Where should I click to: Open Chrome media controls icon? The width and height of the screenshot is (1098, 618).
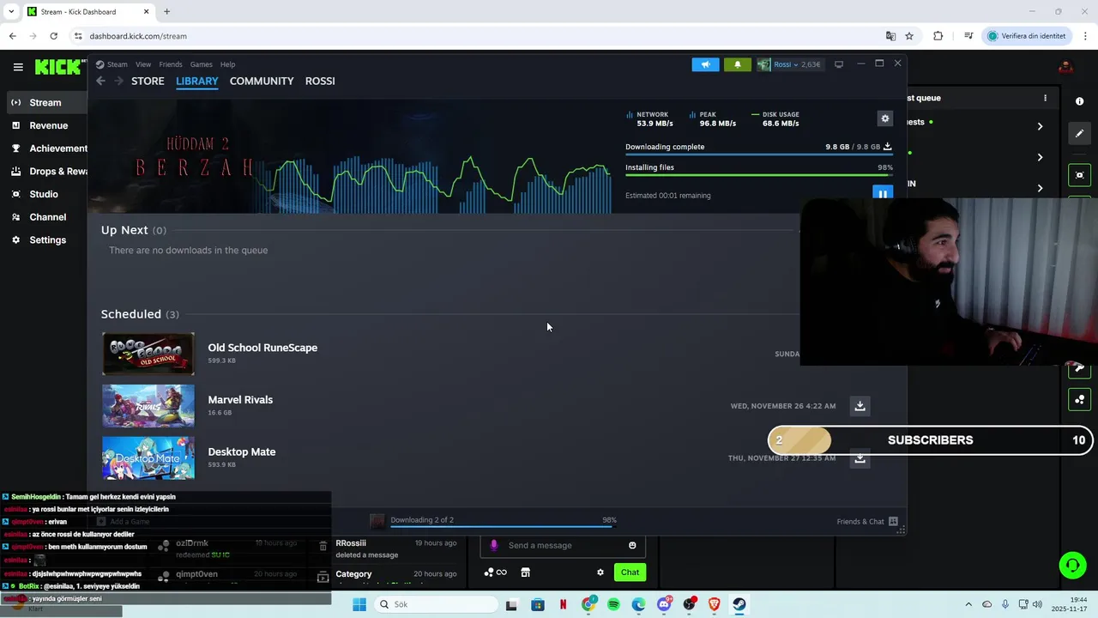tap(968, 36)
